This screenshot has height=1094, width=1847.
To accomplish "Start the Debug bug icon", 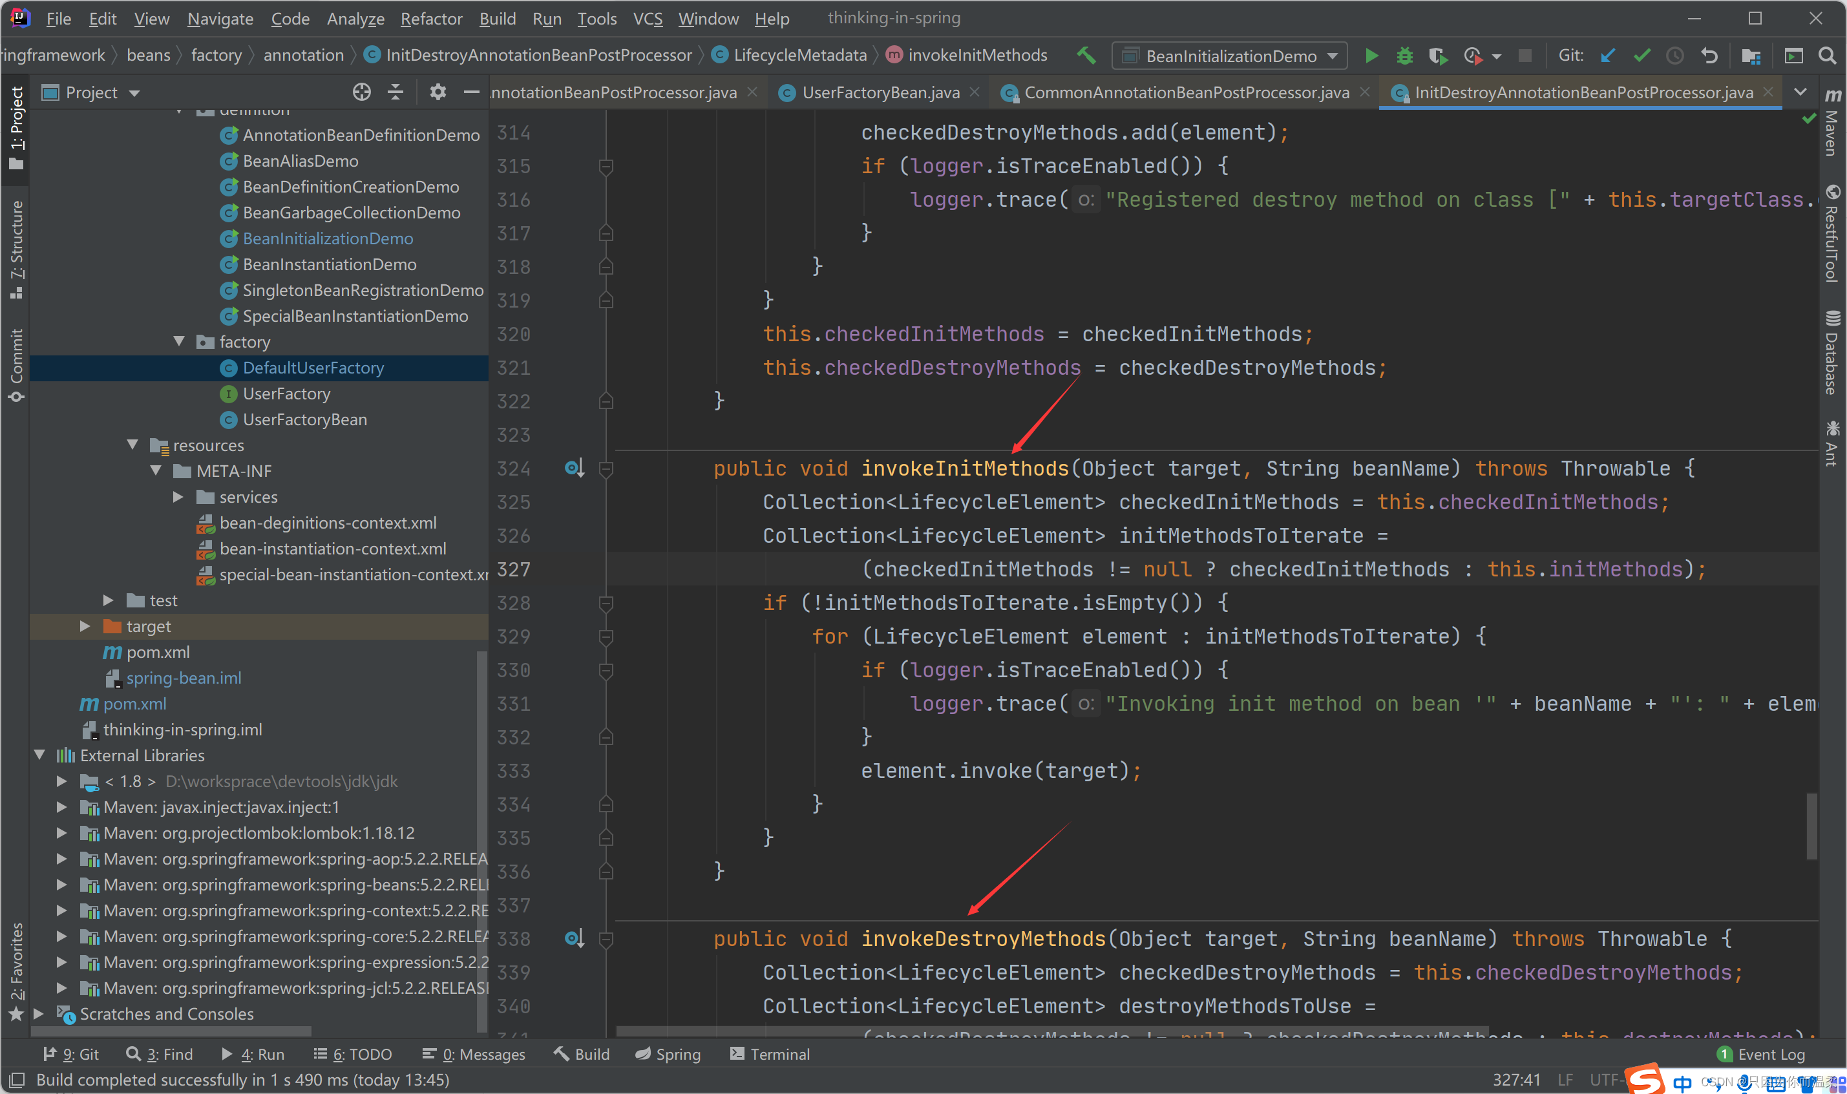I will tap(1405, 56).
